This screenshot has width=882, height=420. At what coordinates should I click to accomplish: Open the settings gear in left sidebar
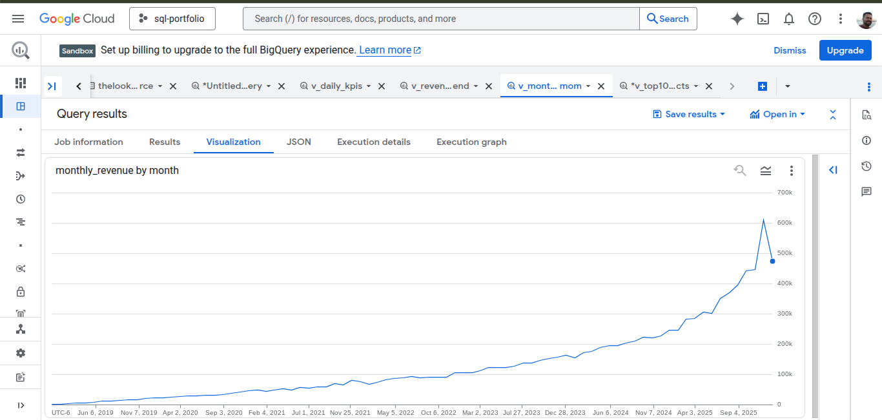(21, 353)
